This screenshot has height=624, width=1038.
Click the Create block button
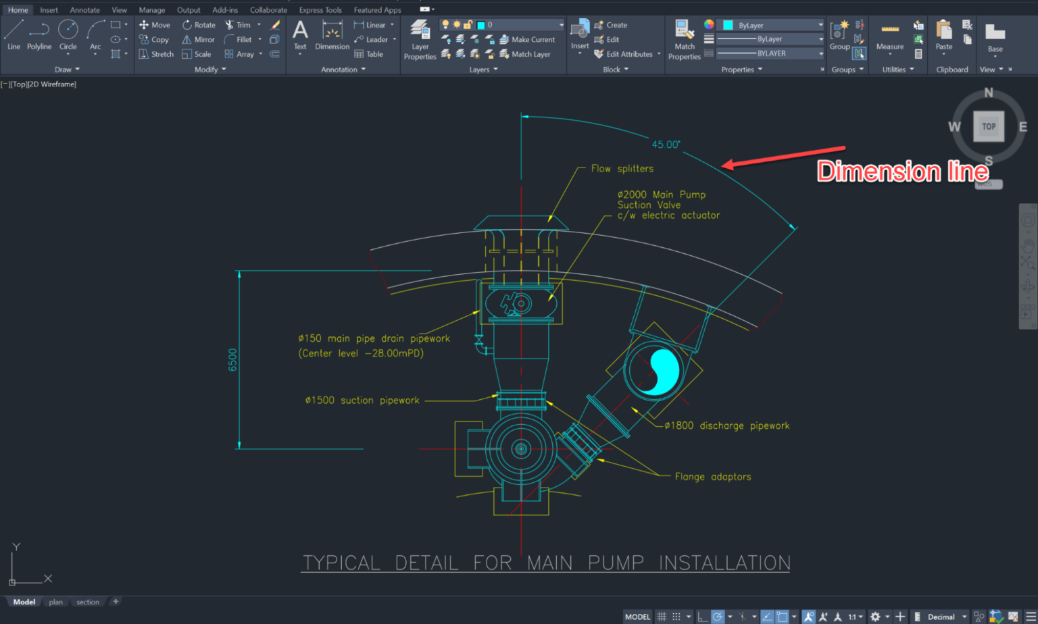tap(610, 25)
